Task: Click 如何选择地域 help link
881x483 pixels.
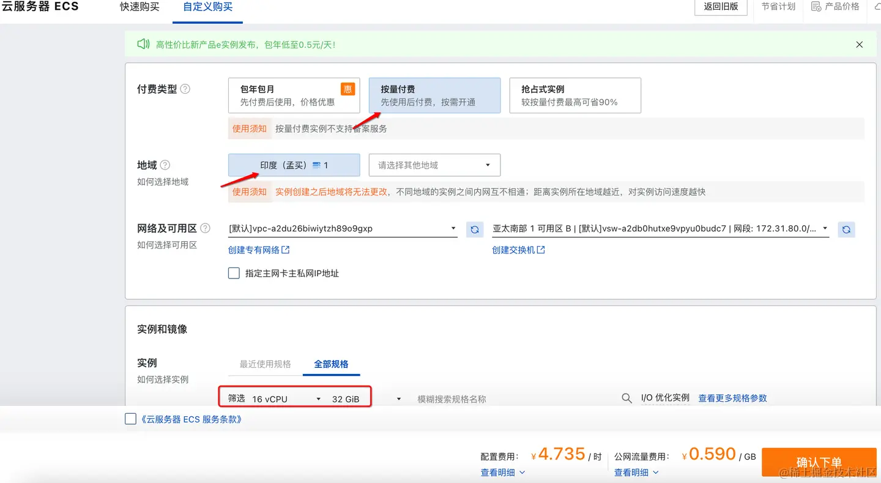Action: [163, 182]
